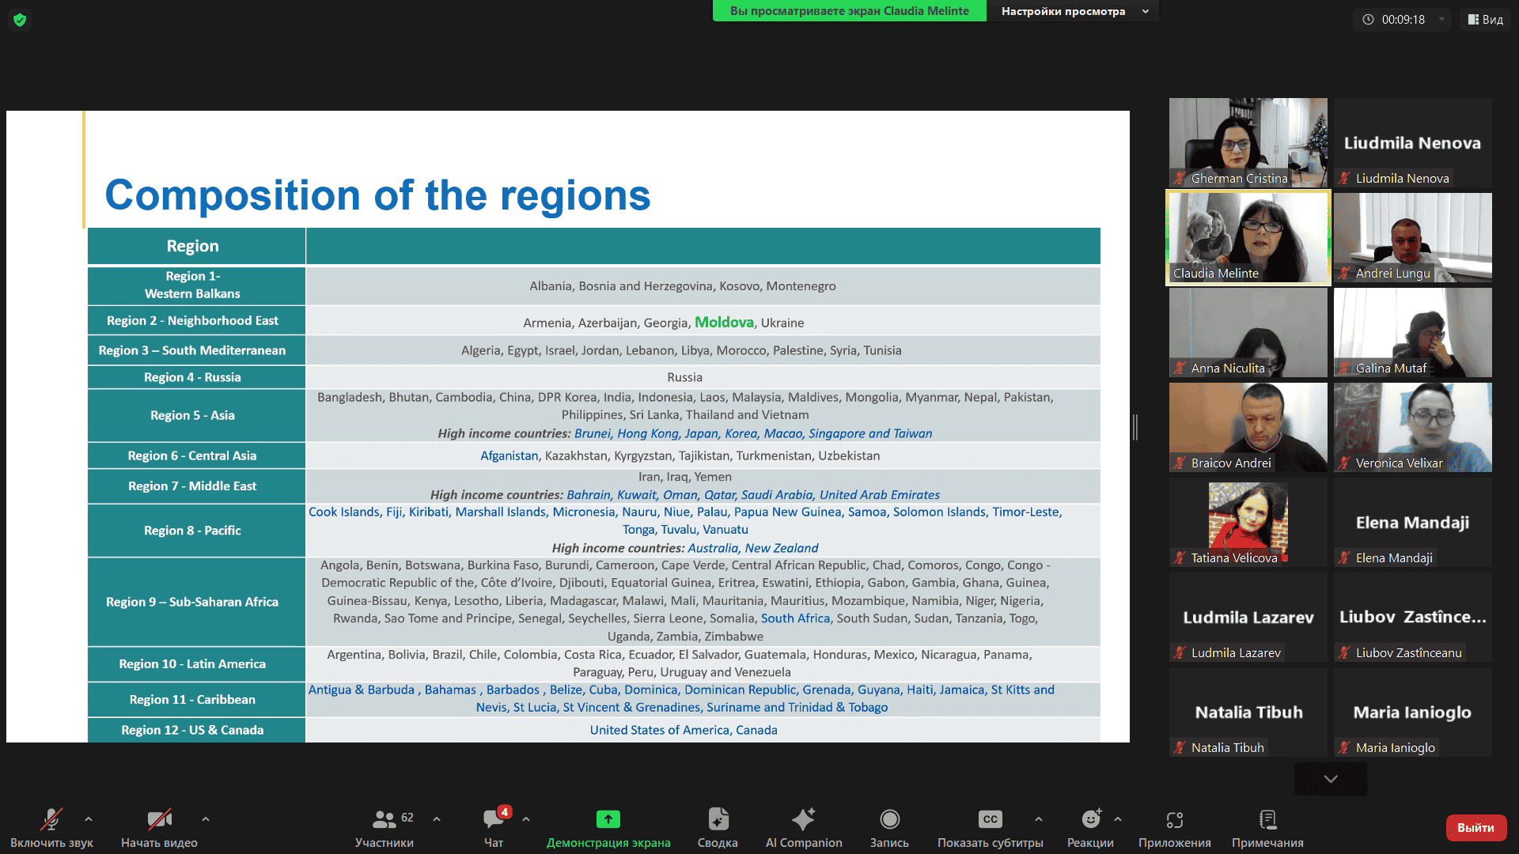
Task: Start recording with the Record icon
Action: coord(889,820)
